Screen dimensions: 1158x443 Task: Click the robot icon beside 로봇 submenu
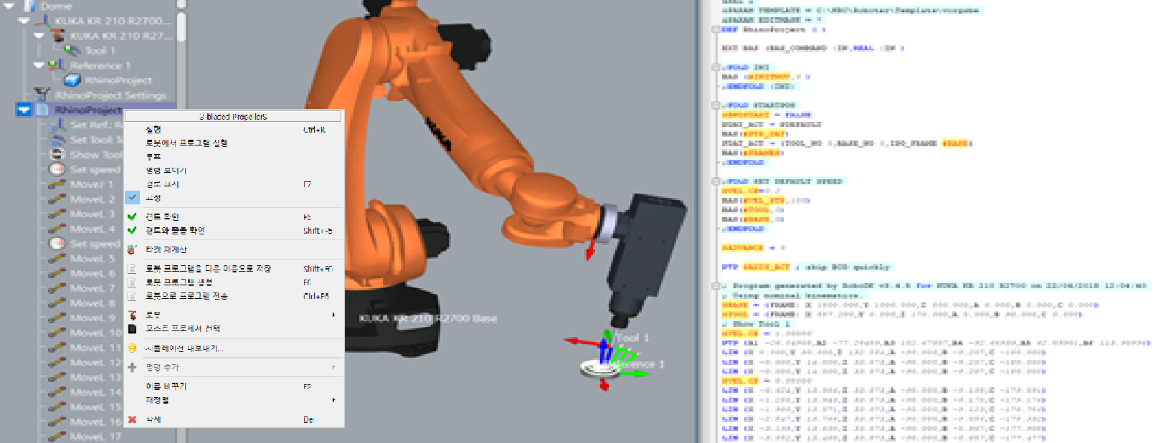click(x=132, y=315)
